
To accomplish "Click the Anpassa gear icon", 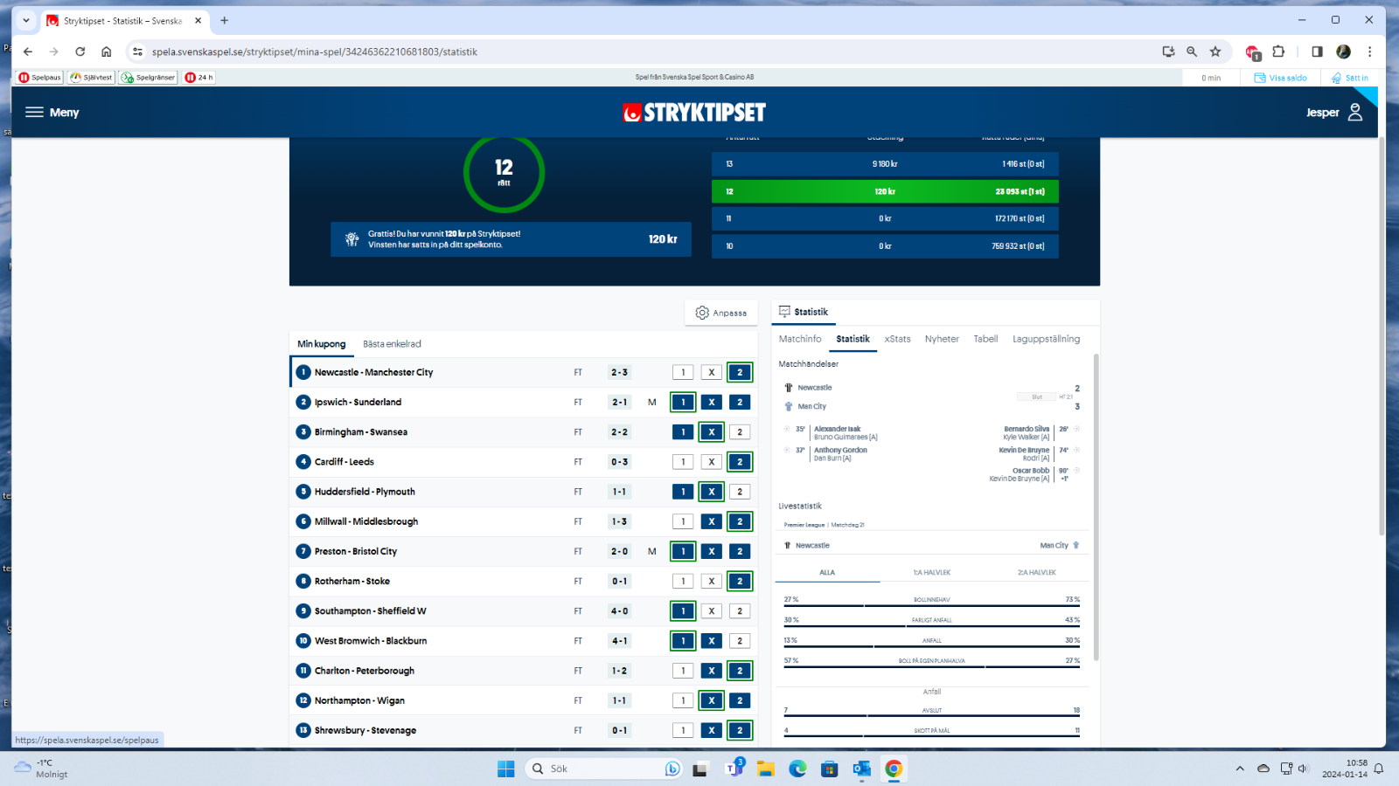I will click(x=702, y=313).
